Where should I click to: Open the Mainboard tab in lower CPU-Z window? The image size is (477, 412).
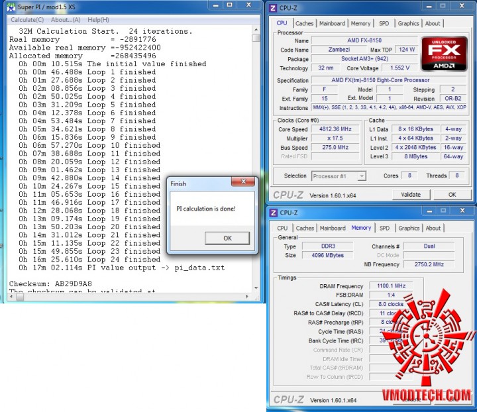click(333, 228)
